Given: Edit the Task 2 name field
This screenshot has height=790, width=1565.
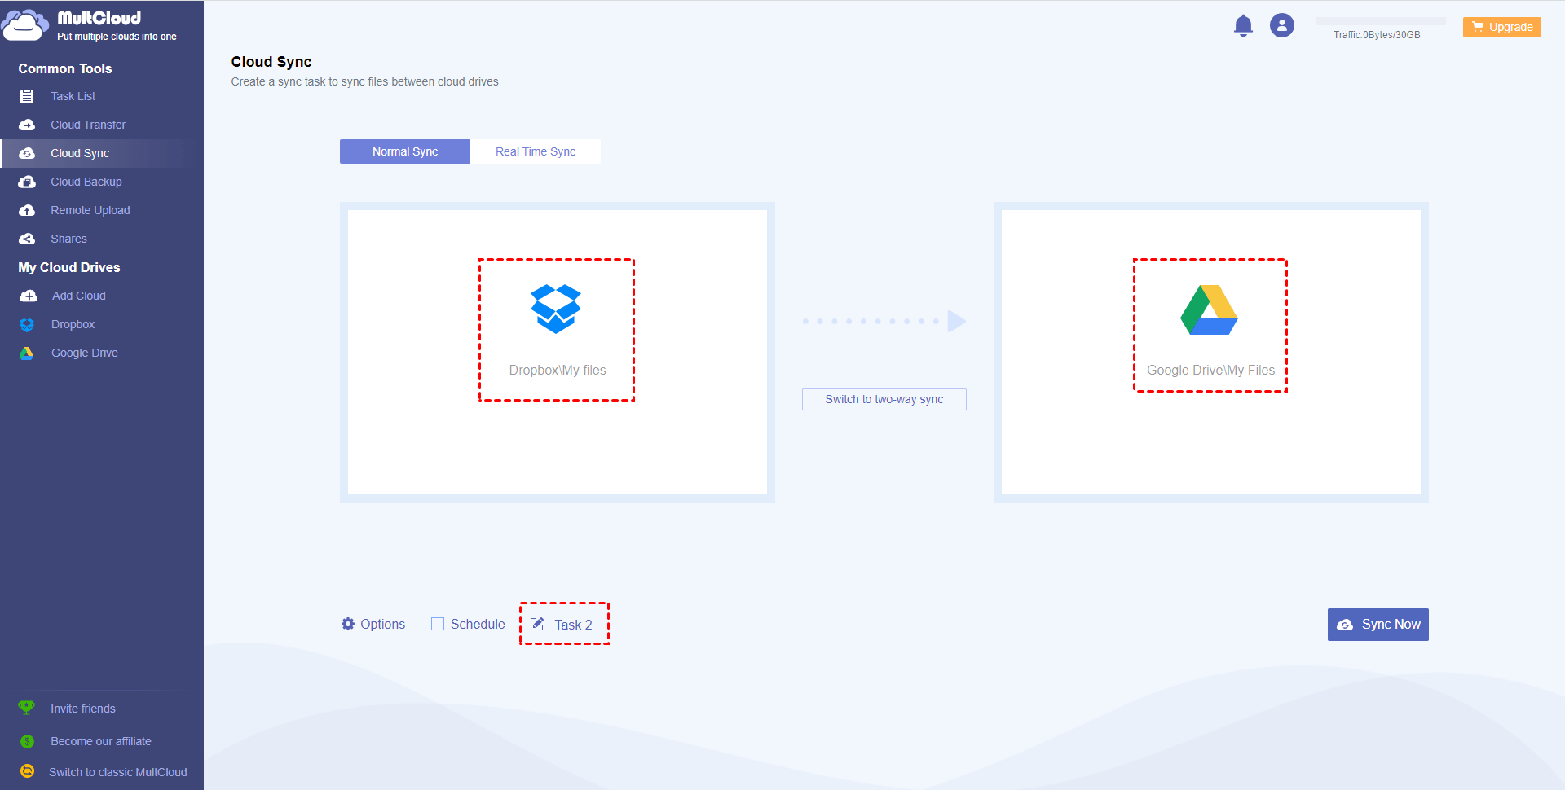Looking at the screenshot, I should coord(574,625).
